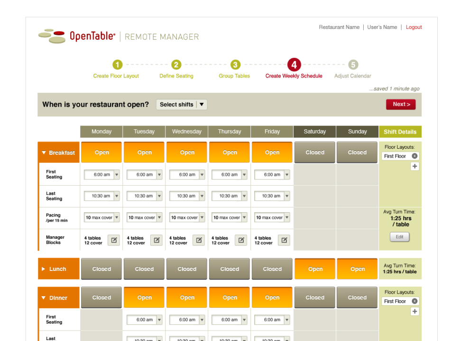Screen dimensions: 460x341
Task: Click Friday's Breakfast manager blocks edit icon
Action: pos(284,240)
